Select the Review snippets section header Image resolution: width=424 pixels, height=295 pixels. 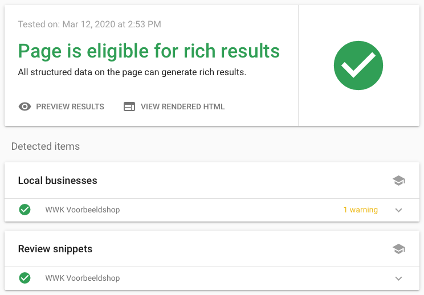pyautogui.click(x=55, y=249)
